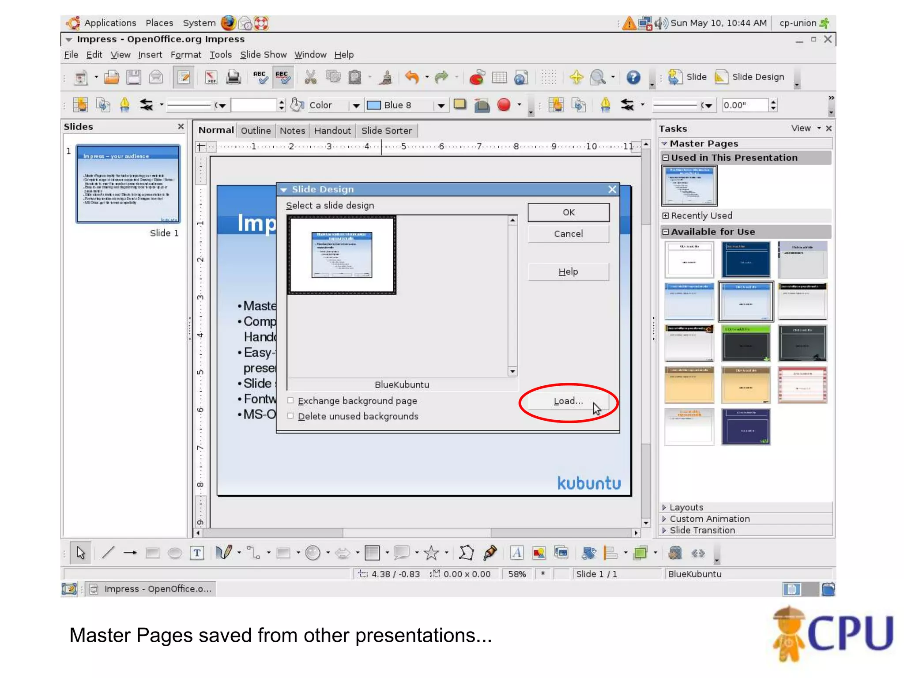The width and height of the screenshot is (904, 678).
Task: Click the Cut scissors icon
Action: click(x=311, y=77)
